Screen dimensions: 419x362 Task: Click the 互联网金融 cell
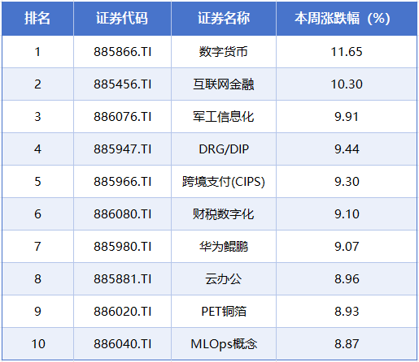(x=224, y=84)
